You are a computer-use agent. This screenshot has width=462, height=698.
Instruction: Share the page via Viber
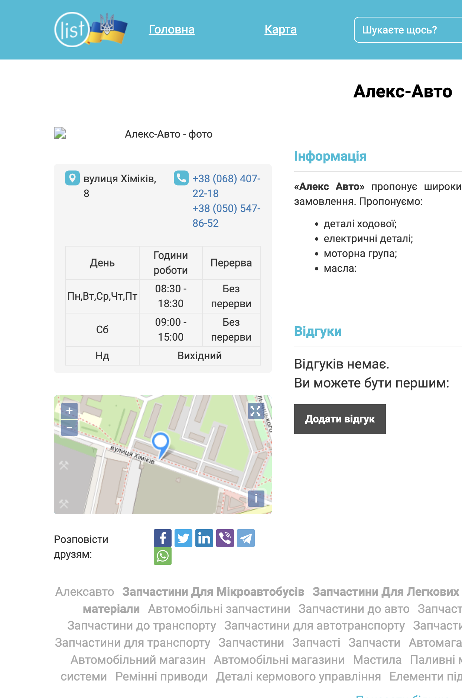pos(225,538)
